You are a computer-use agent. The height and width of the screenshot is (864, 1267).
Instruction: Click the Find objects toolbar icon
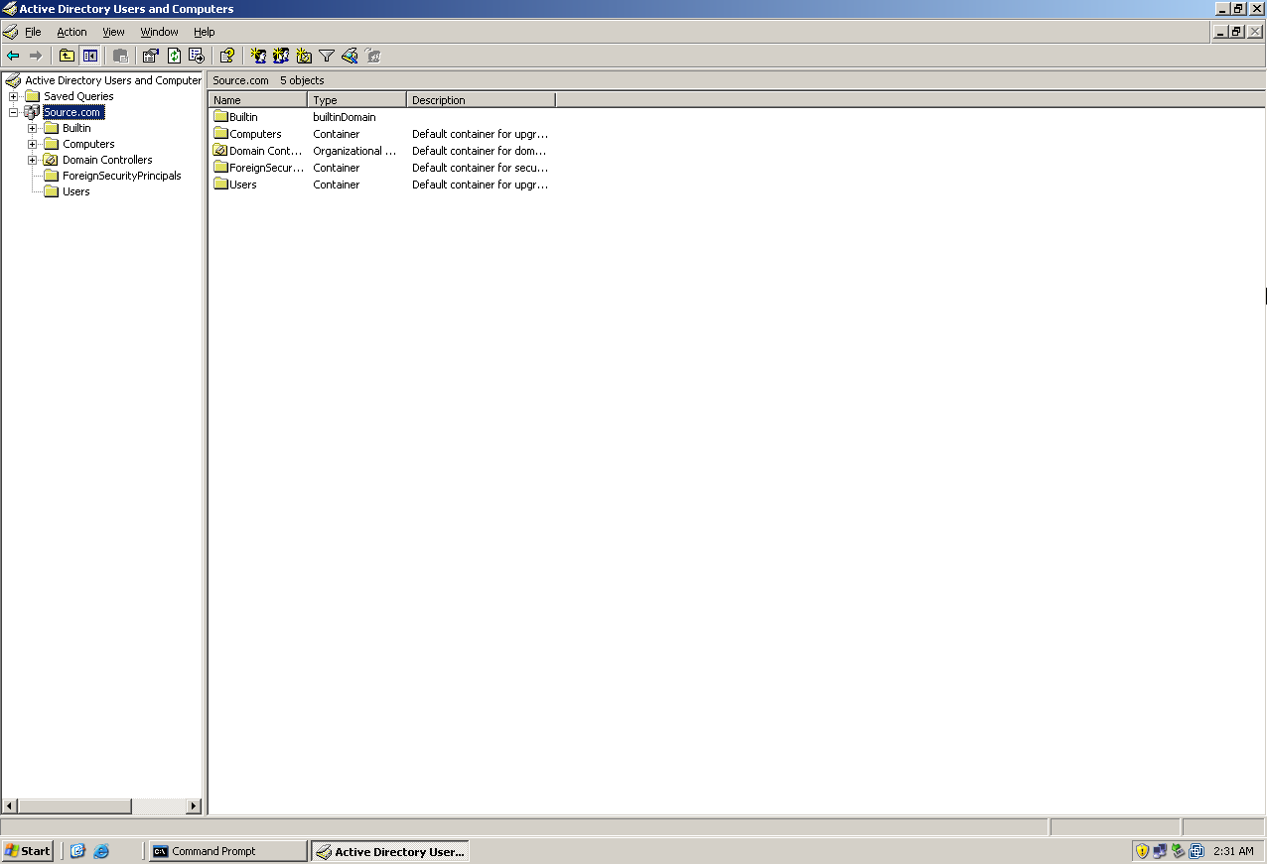[350, 56]
